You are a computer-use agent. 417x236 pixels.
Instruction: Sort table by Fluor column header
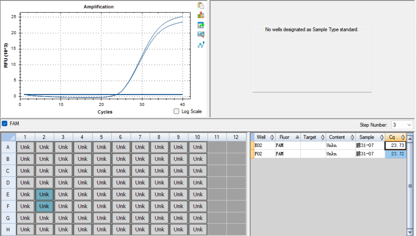[288, 137]
